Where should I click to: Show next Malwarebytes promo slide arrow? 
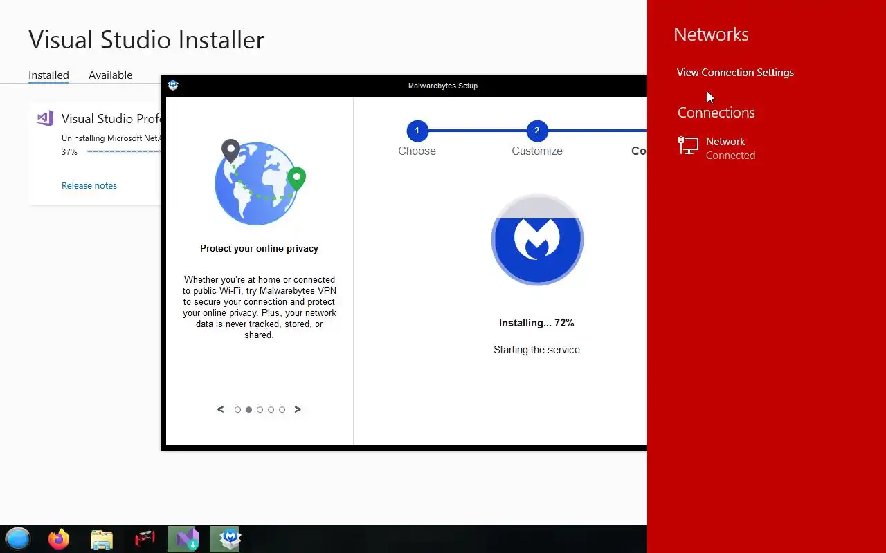click(x=298, y=409)
